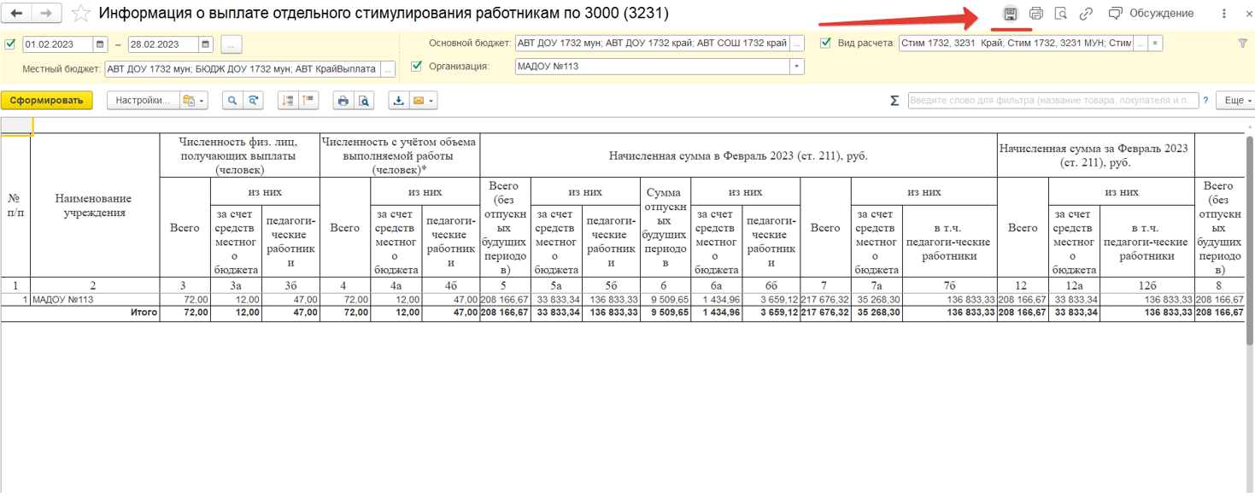1255x497 pixels.
Task: Expand all groups in the report
Action: (x=287, y=101)
